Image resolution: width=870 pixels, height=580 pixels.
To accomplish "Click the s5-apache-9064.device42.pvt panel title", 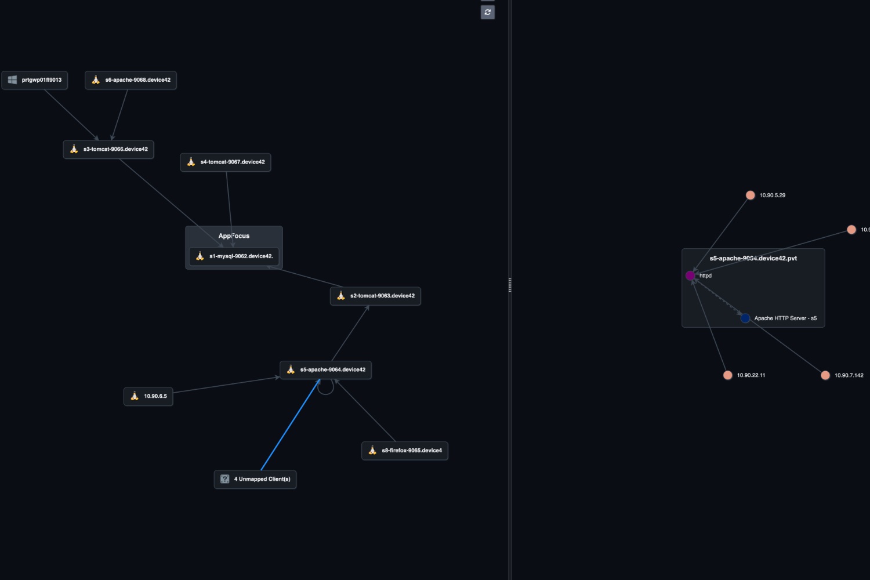I will point(753,258).
